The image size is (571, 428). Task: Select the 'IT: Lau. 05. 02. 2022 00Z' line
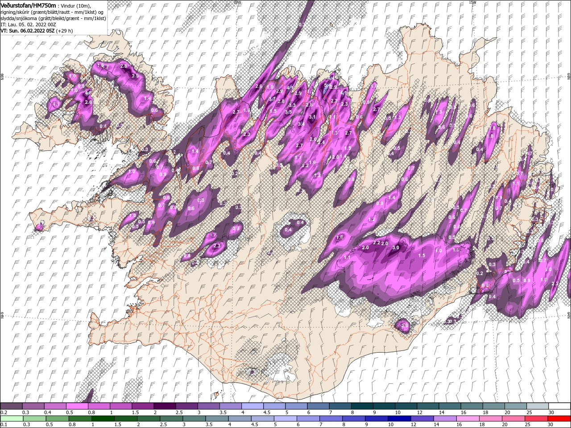click(28, 25)
